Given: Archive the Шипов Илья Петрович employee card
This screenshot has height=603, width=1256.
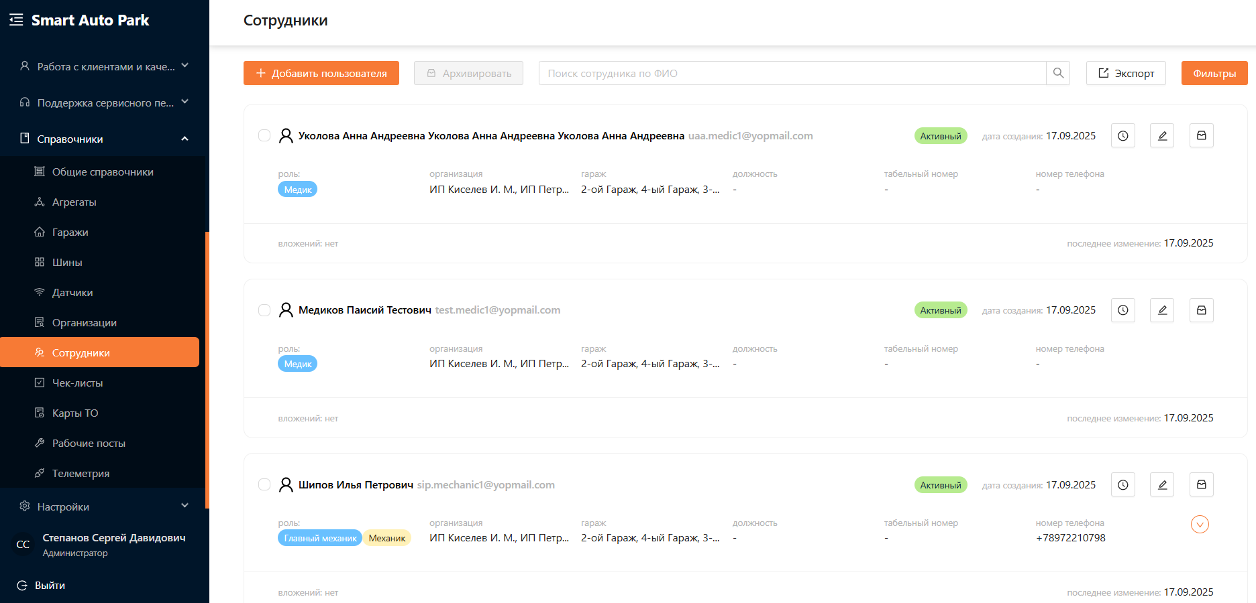Looking at the screenshot, I should tap(1201, 484).
